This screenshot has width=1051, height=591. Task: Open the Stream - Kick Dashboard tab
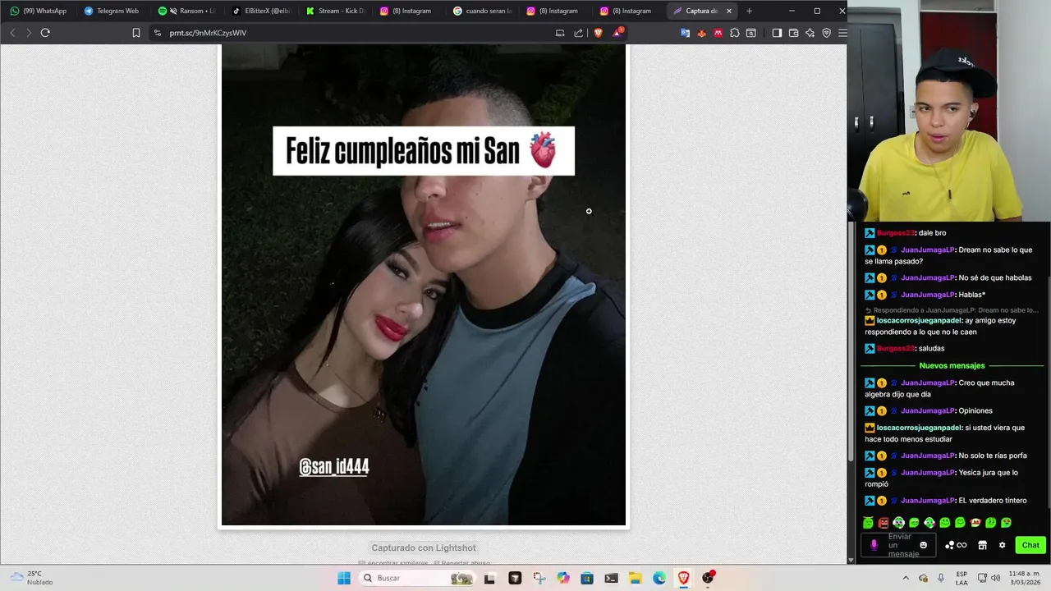tap(334, 11)
